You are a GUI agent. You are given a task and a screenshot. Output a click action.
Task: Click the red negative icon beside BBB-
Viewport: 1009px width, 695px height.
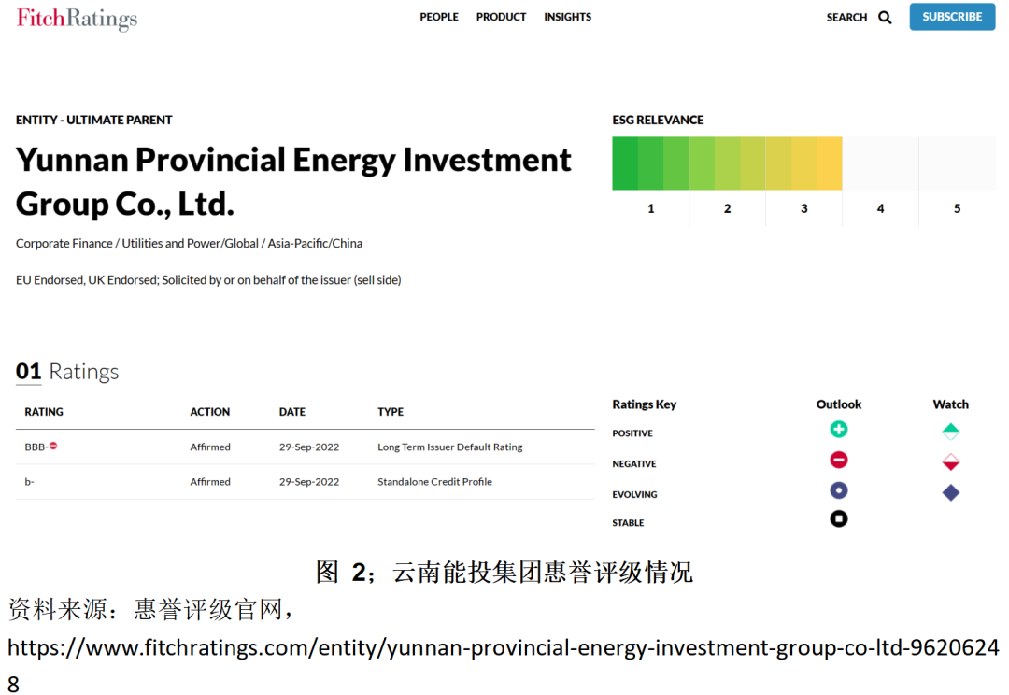(53, 447)
